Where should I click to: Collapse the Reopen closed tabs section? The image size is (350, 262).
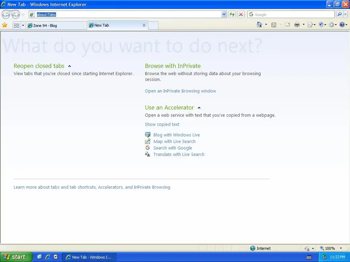pyautogui.click(x=69, y=66)
